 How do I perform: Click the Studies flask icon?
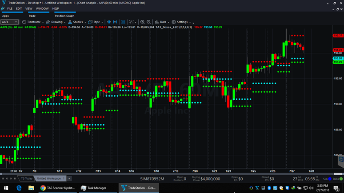point(70,22)
